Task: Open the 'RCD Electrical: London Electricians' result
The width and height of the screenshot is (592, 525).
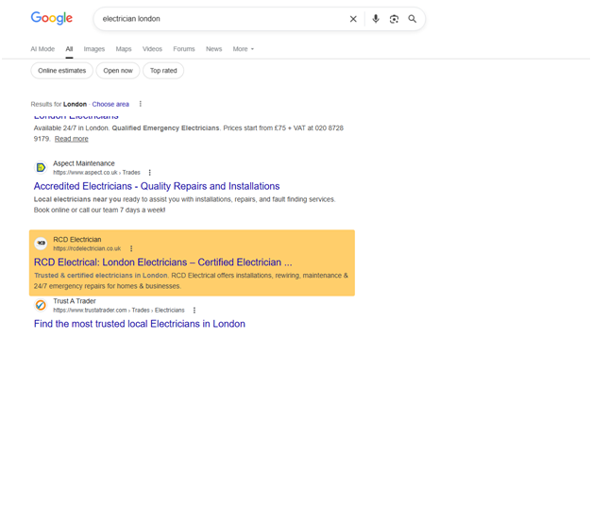Action: [163, 262]
